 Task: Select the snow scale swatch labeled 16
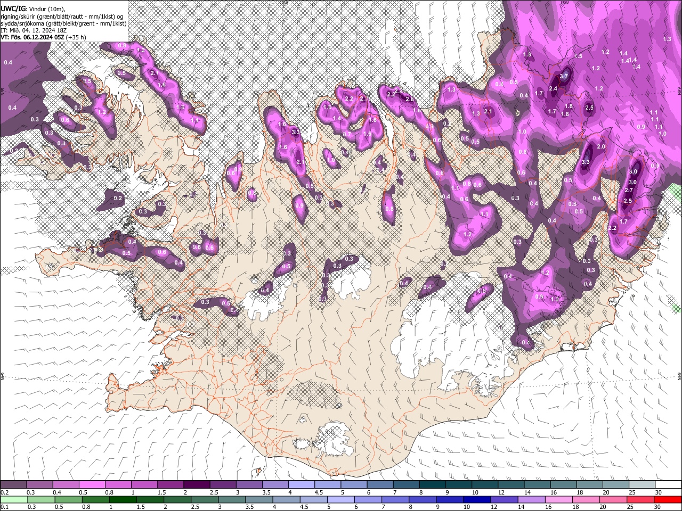pos(564,485)
